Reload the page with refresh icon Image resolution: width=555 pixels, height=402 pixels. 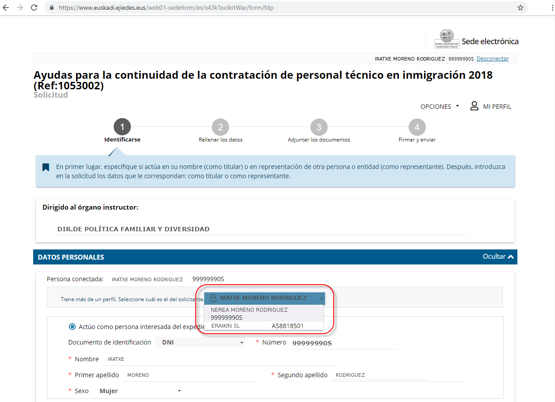(34, 8)
